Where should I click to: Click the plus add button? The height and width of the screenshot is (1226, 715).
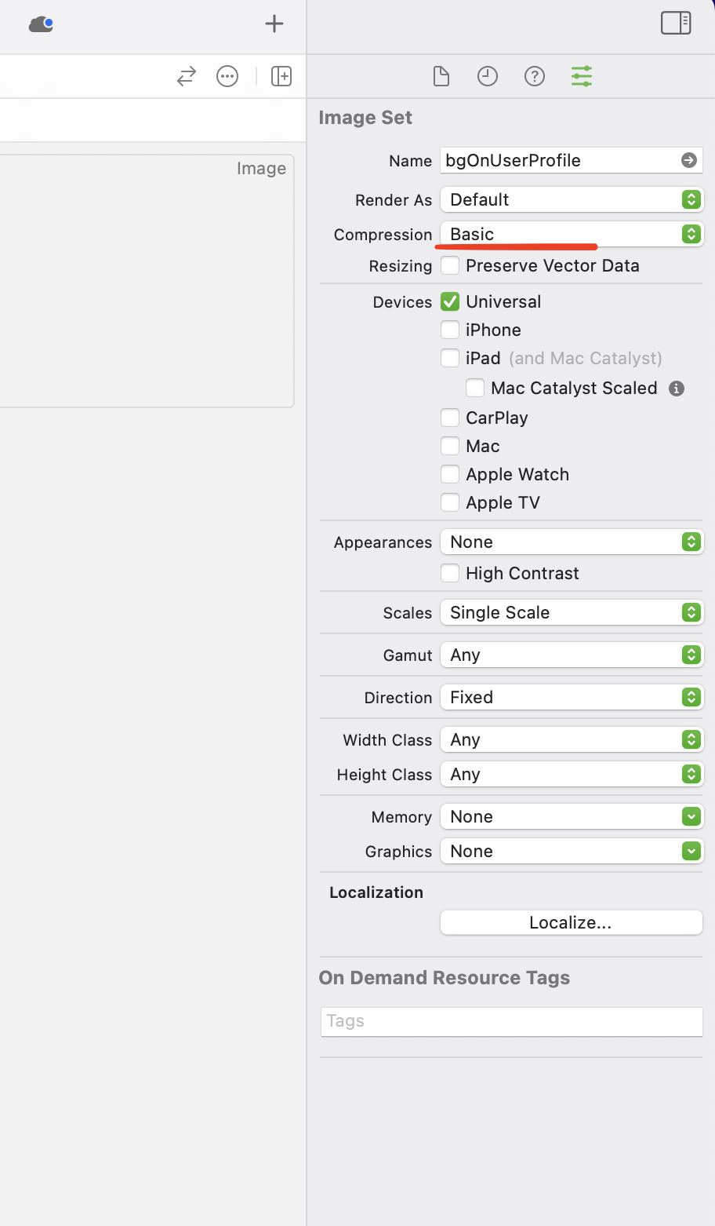pyautogui.click(x=274, y=24)
